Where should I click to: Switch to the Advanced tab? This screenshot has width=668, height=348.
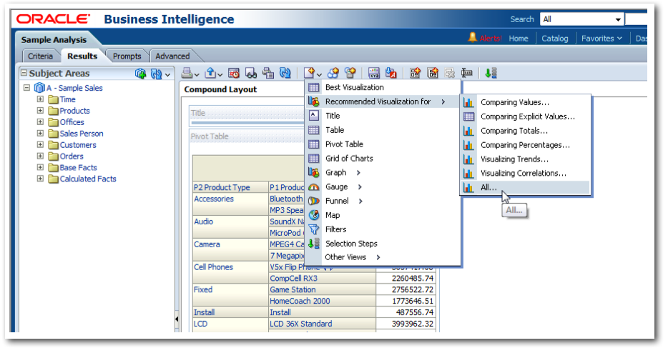[172, 56]
